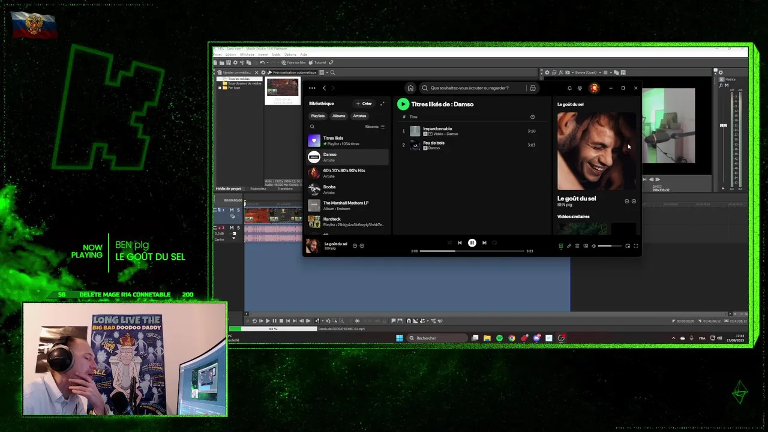Play Titres likés de : Damso
Viewport: 768px width, 432px height.
tap(403, 104)
